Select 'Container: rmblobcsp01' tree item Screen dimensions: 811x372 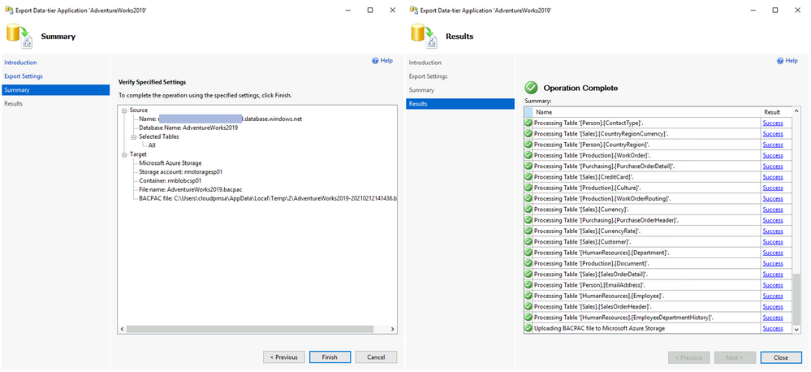coord(170,180)
